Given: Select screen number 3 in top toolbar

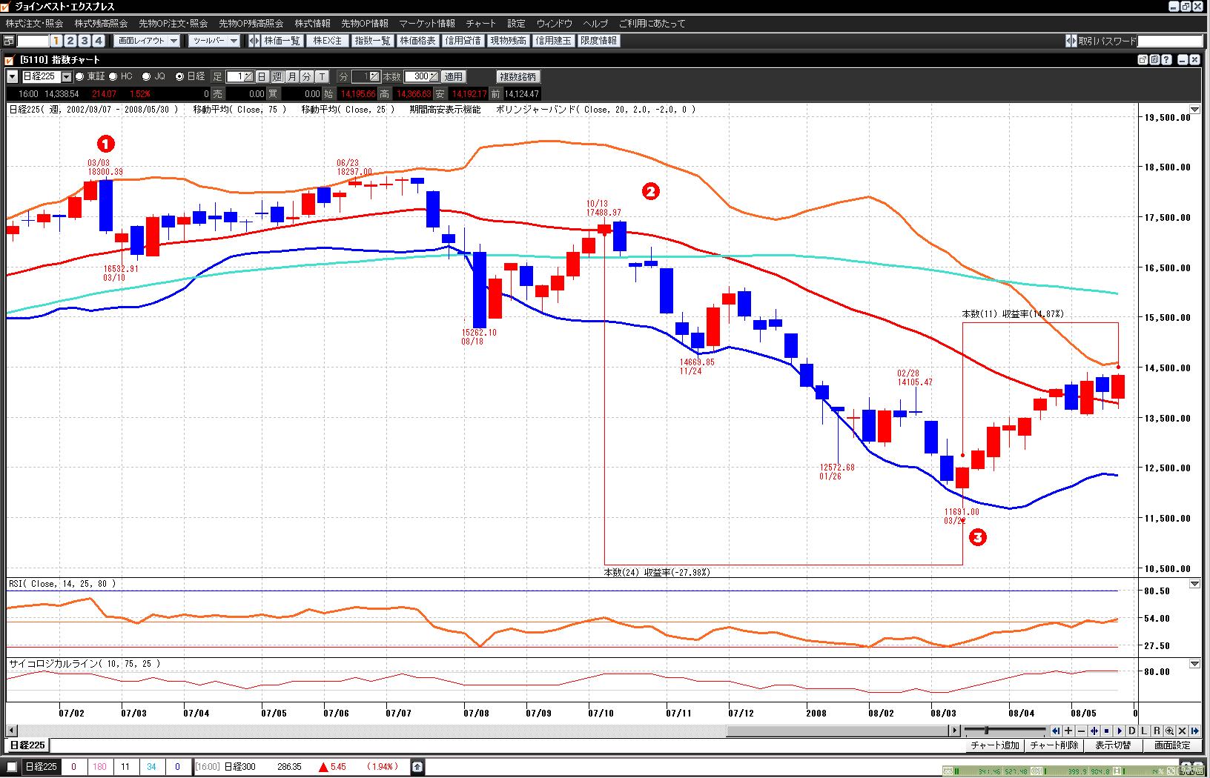Looking at the screenshot, I should point(84,41).
